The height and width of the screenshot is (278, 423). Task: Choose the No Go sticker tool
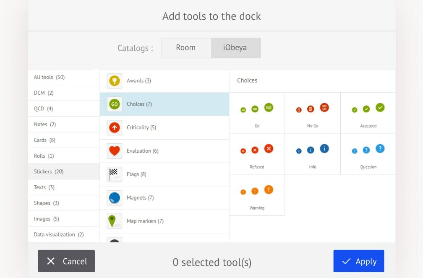pos(313,113)
